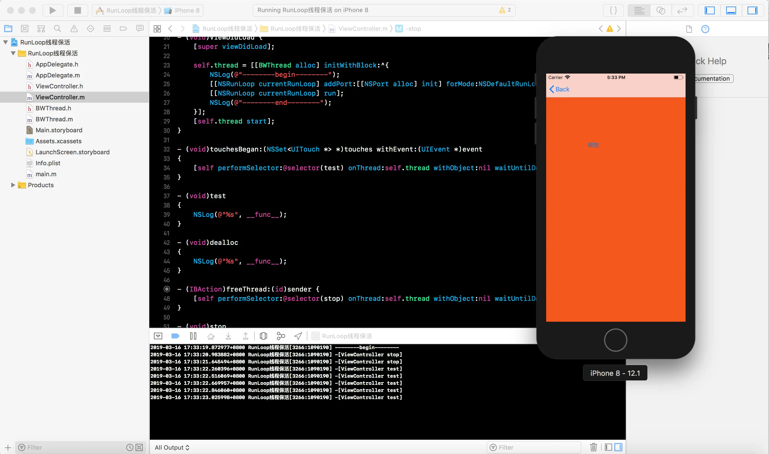769x454 pixels.
Task: Collapse the Products folder disclosure triangle
Action: pos(13,185)
